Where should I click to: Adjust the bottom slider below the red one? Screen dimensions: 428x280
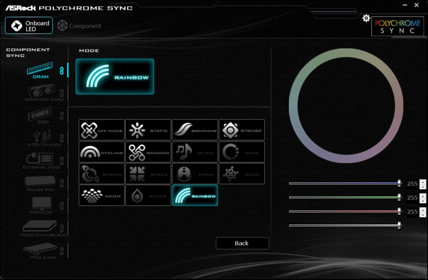pyautogui.click(x=345, y=225)
